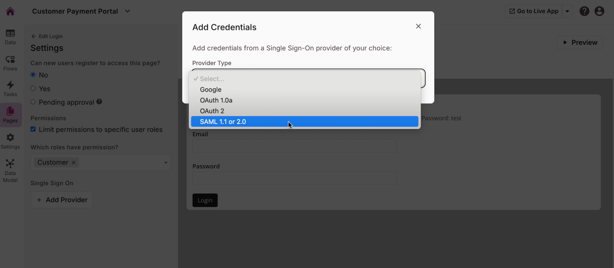The image size is (614, 268).
Task: Choose SAML 1.1 or 2.0 option
Action: 223,122
